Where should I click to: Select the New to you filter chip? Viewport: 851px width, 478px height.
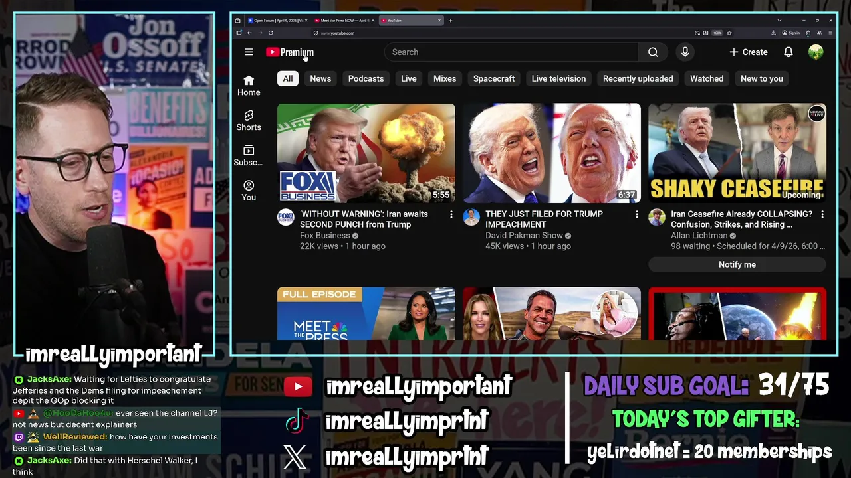tap(762, 78)
